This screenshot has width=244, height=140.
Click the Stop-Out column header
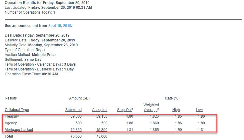pos(125,110)
